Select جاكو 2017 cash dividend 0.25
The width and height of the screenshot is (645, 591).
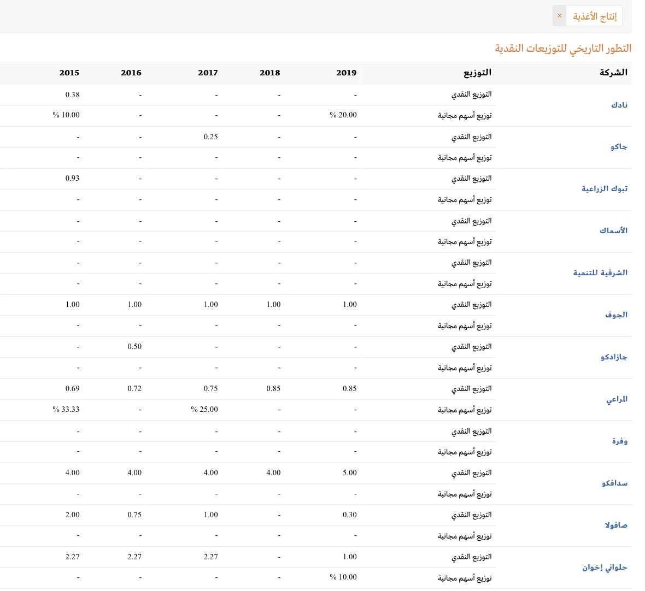tap(210, 137)
